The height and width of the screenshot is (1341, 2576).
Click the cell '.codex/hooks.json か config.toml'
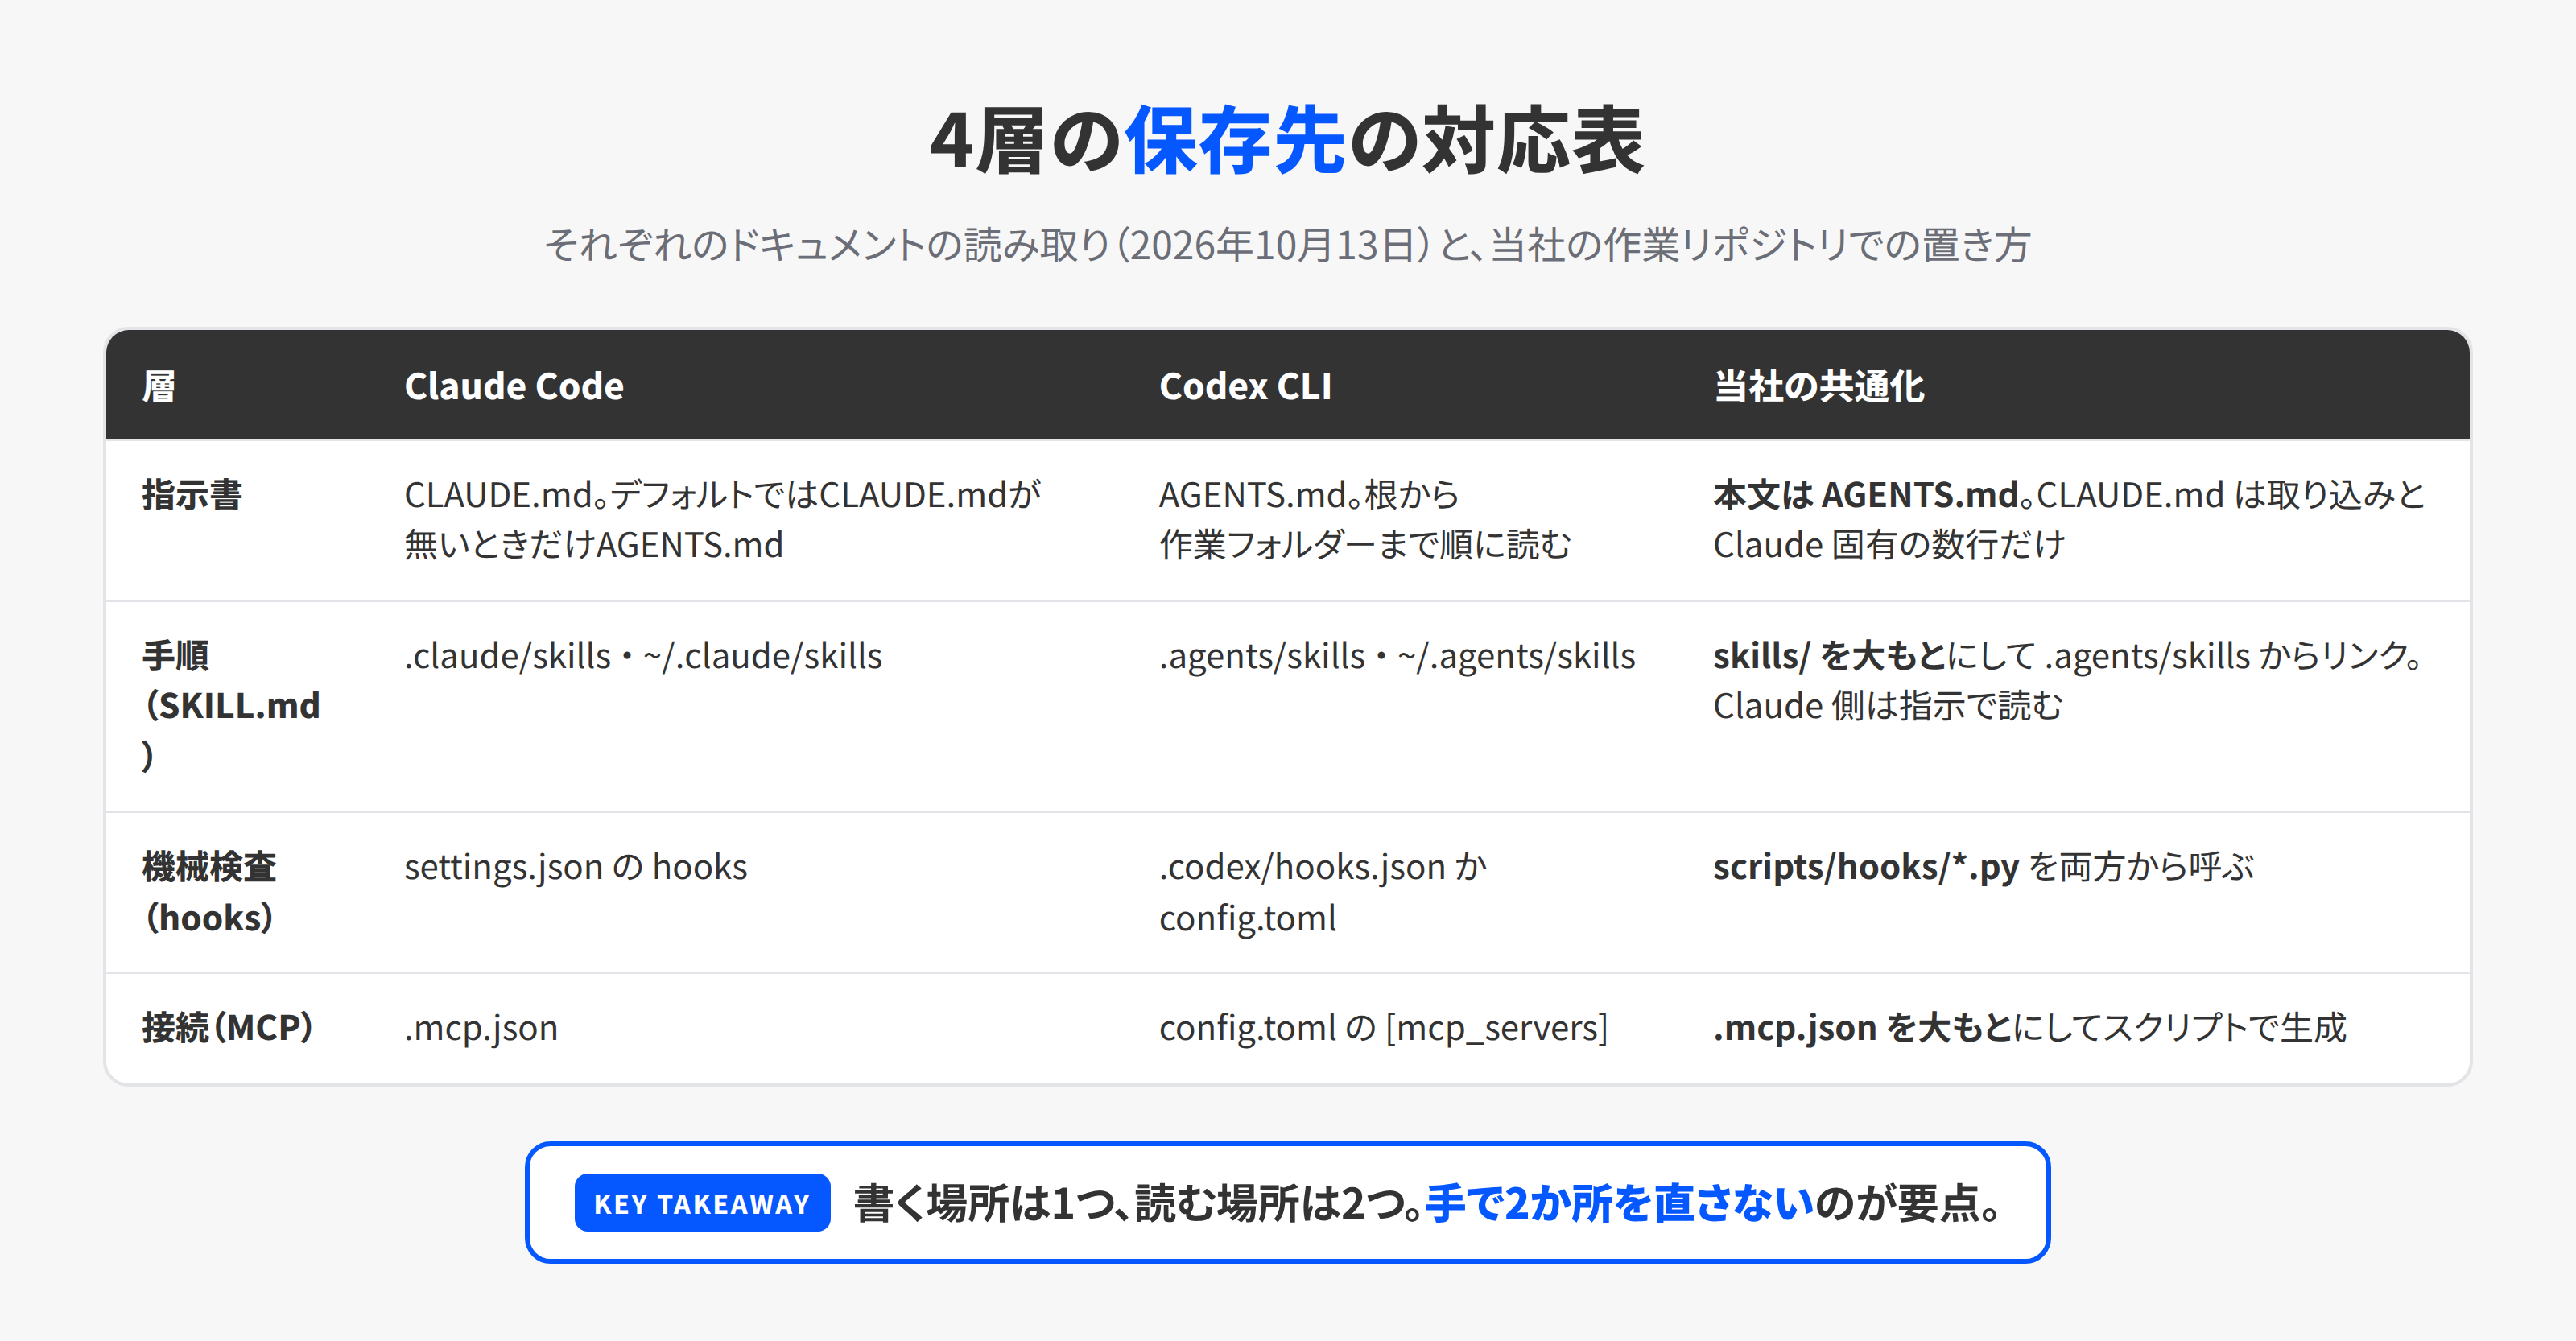point(1323,892)
